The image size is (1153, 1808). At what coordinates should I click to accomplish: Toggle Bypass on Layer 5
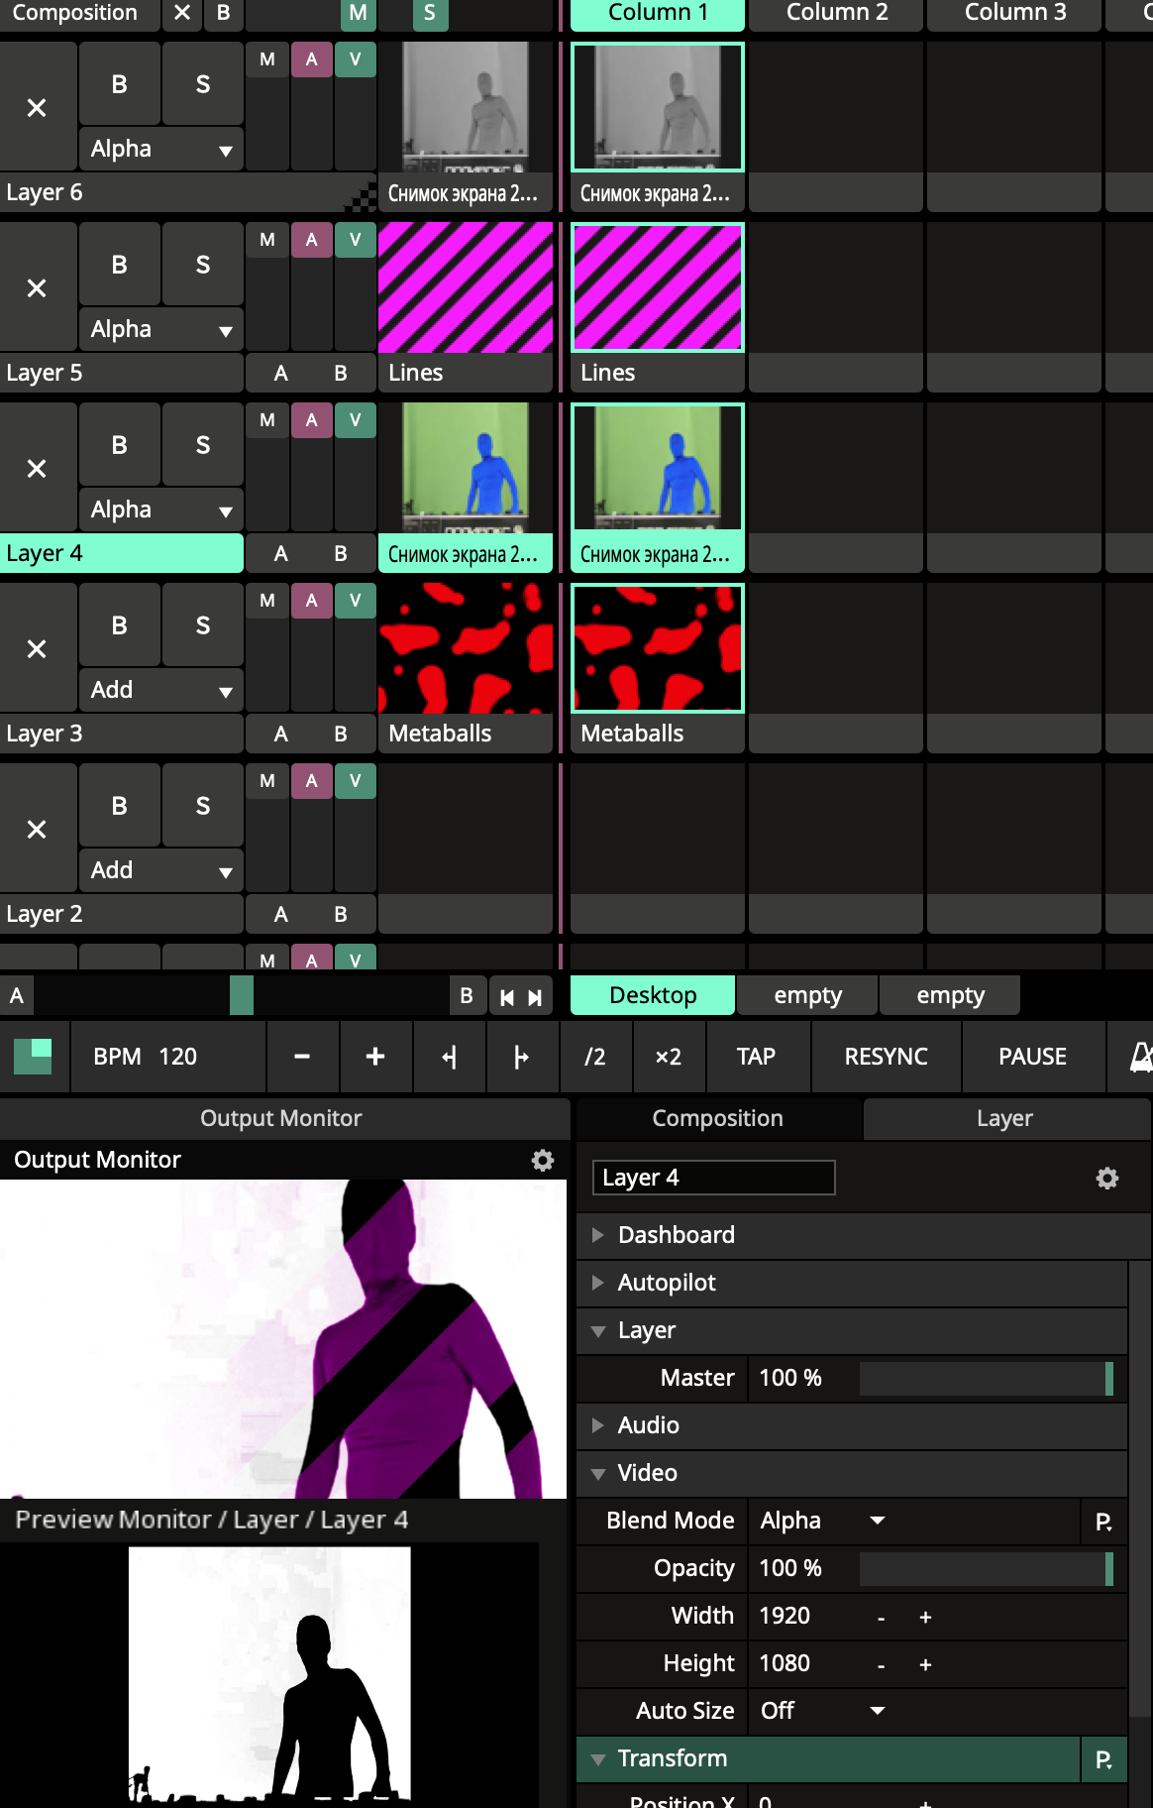pyautogui.click(x=119, y=265)
